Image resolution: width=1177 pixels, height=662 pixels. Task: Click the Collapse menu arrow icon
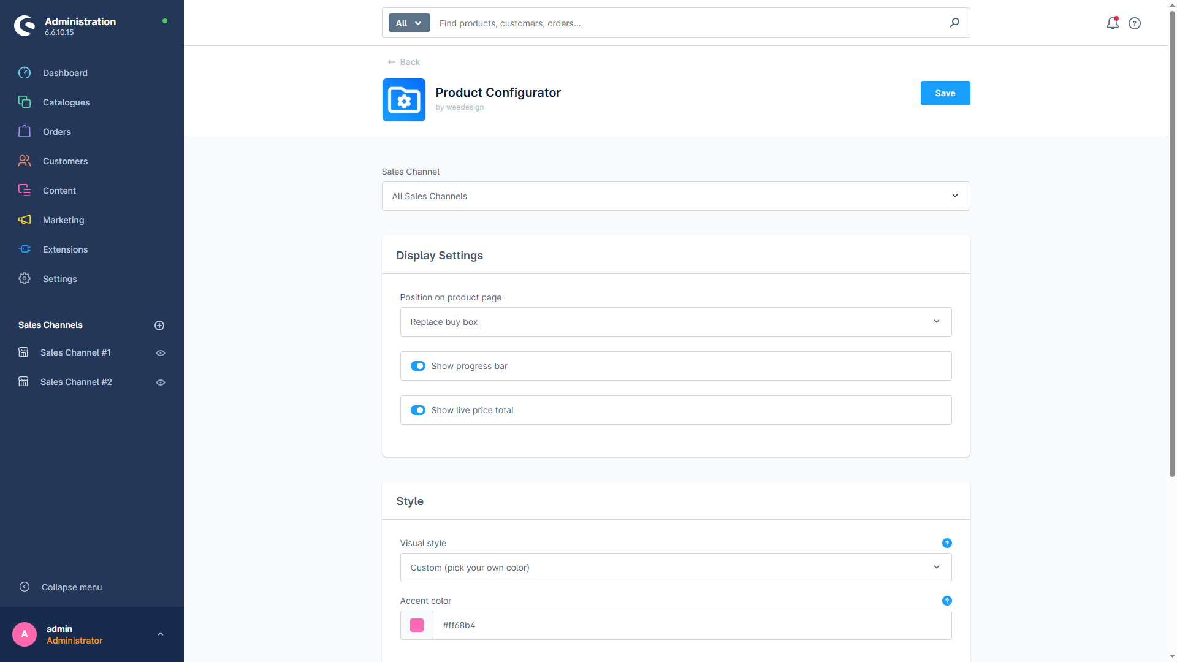(x=25, y=587)
